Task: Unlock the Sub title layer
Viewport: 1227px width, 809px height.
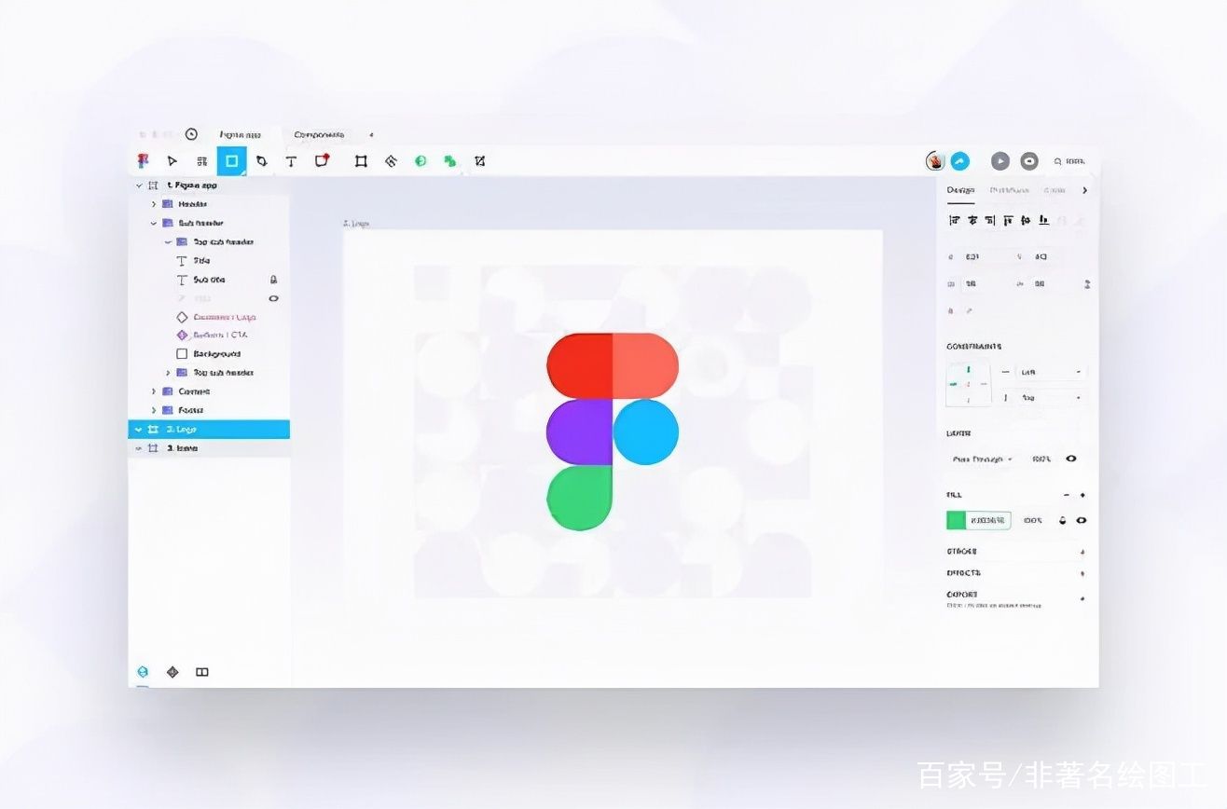Action: (x=273, y=280)
